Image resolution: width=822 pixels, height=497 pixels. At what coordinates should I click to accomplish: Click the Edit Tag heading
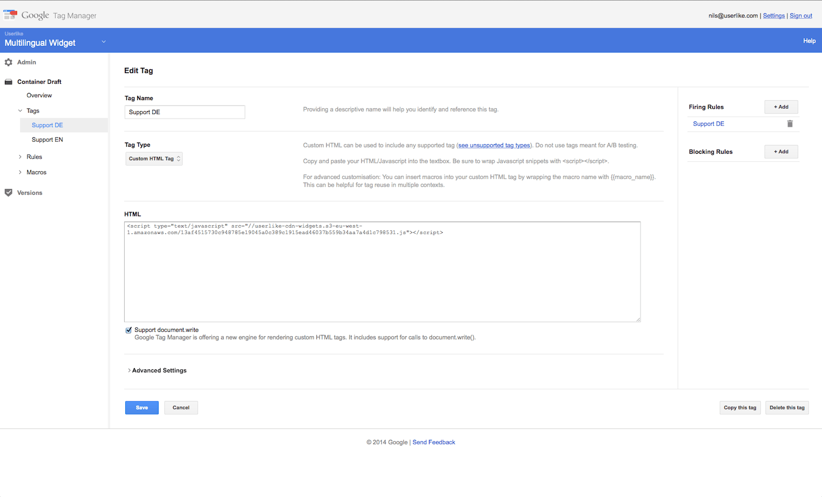click(x=138, y=71)
